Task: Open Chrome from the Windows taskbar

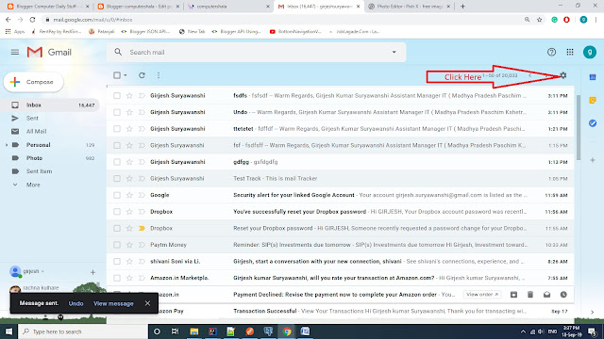Action: point(287,331)
